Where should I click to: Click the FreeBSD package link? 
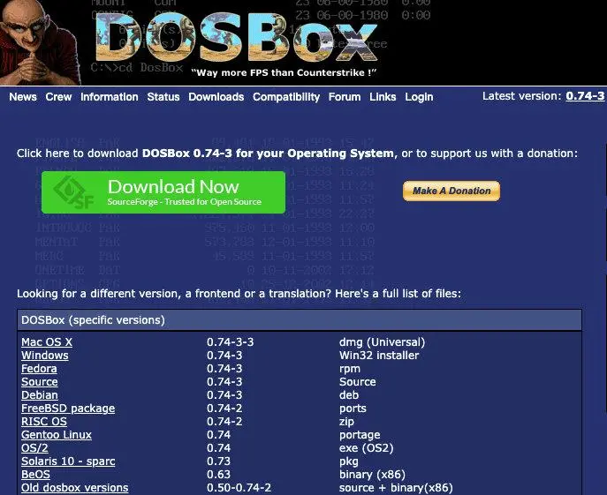(68, 409)
